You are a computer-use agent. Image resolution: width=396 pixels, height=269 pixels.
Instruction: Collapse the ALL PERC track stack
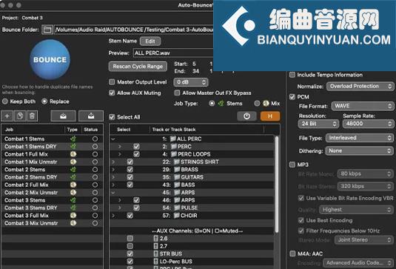coord(113,139)
